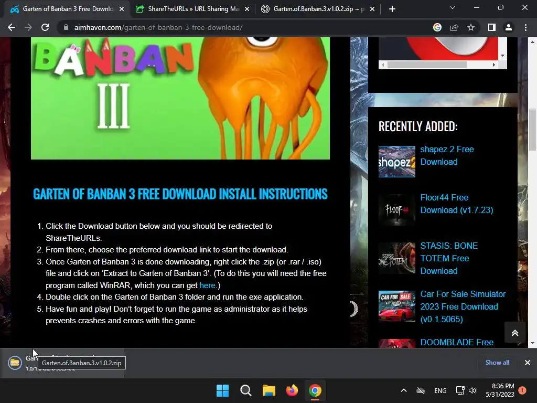Open the volume control icon
This screenshot has height=403, width=537.
(x=472, y=390)
